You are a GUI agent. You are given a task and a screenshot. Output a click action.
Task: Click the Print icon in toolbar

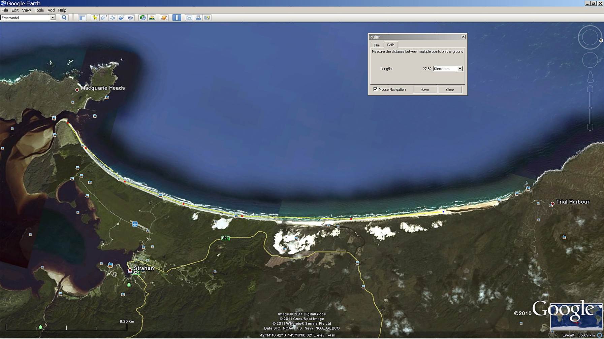point(198,18)
